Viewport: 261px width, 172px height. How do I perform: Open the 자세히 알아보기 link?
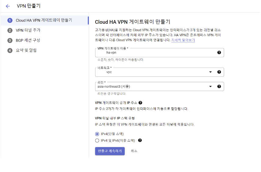183,40
